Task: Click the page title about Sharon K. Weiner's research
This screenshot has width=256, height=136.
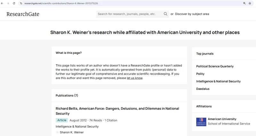Action: [x=145, y=32]
